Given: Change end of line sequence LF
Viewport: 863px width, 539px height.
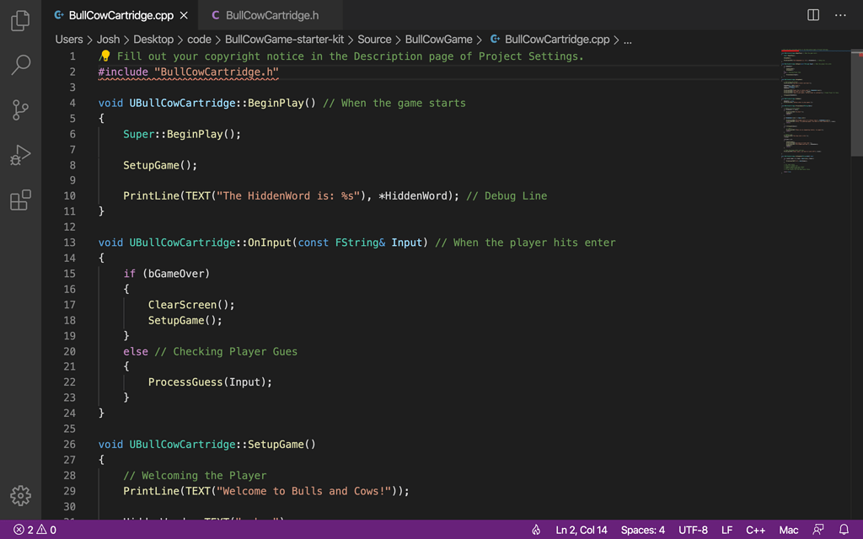Looking at the screenshot, I should [x=726, y=531].
